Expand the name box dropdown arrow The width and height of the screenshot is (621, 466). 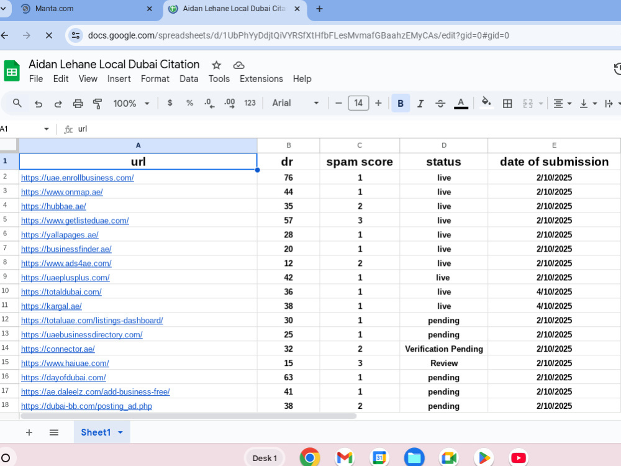47,129
